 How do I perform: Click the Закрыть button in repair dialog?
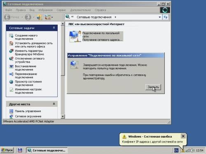(153, 87)
